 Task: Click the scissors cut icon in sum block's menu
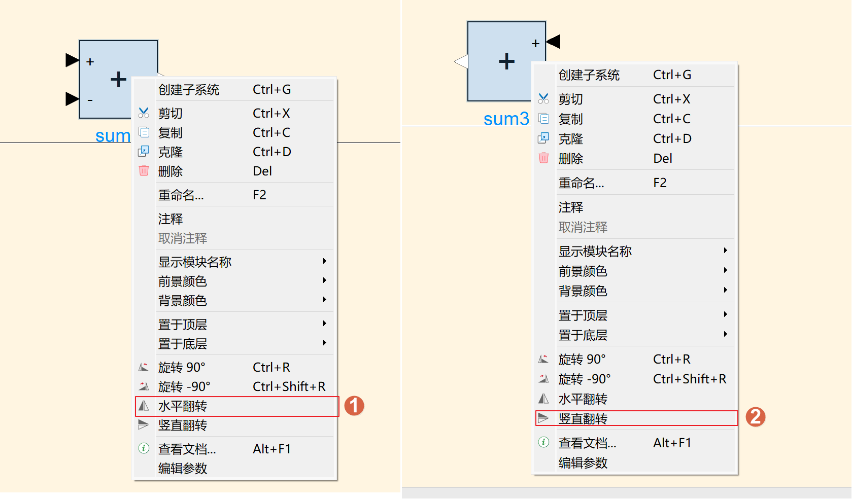[144, 113]
